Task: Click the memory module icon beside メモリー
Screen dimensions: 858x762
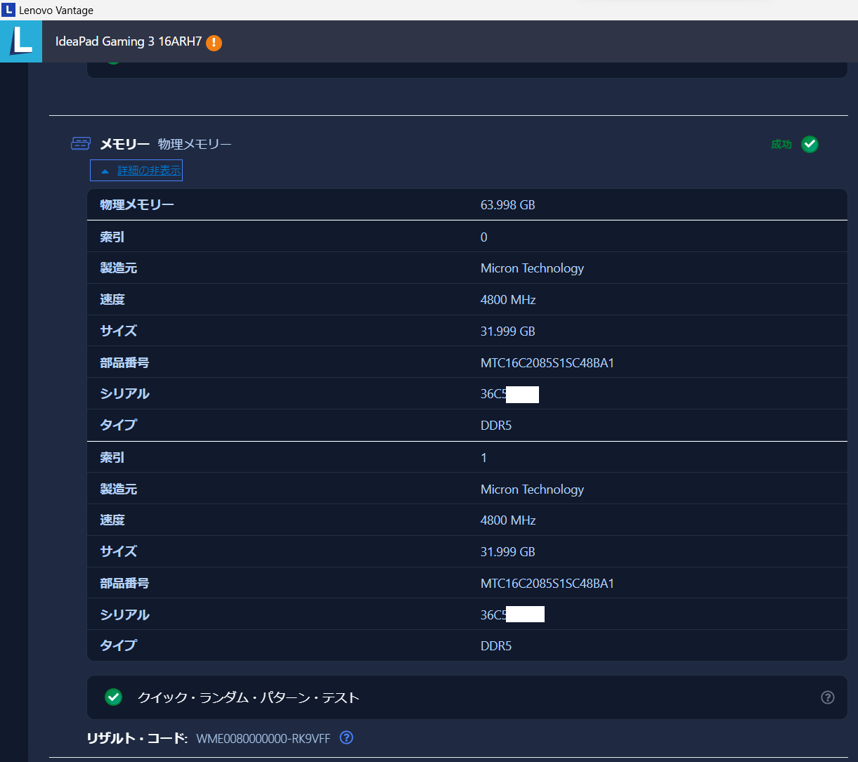Action: (x=80, y=143)
